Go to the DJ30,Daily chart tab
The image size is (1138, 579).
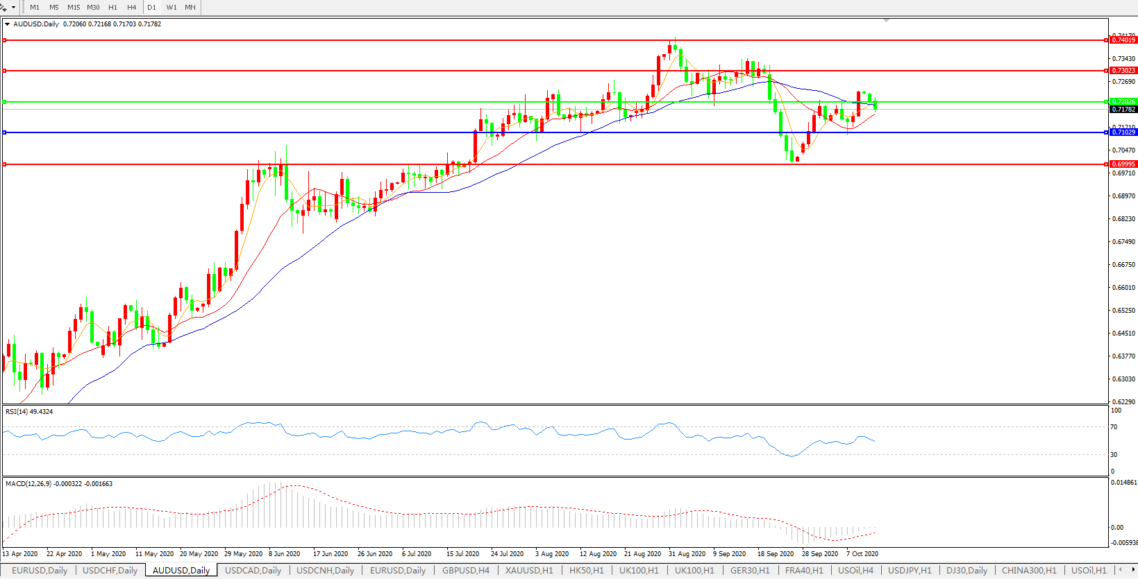pyautogui.click(x=967, y=571)
